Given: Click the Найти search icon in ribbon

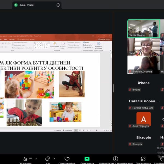Looking at the screenshot, I should click(x=87, y=42).
